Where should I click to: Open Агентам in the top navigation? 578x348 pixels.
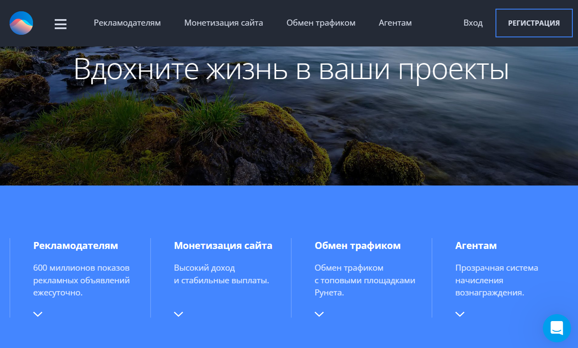[x=395, y=23]
